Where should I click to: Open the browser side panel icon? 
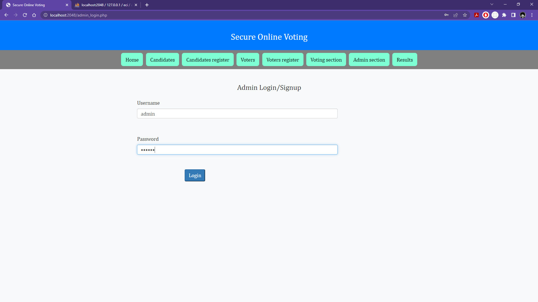[x=513, y=15]
